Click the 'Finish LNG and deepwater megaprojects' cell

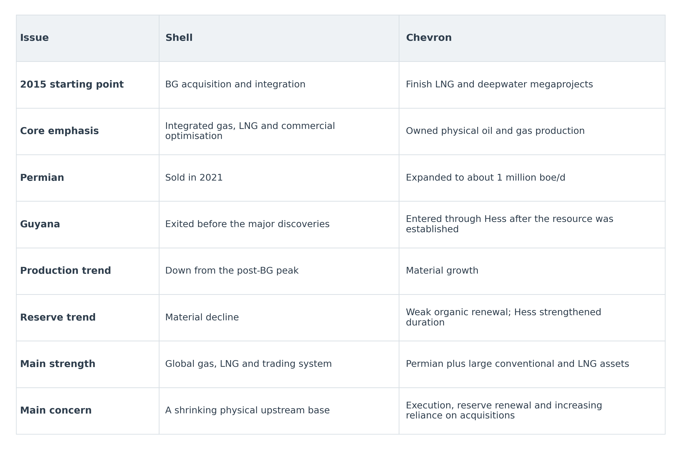pyautogui.click(x=532, y=85)
